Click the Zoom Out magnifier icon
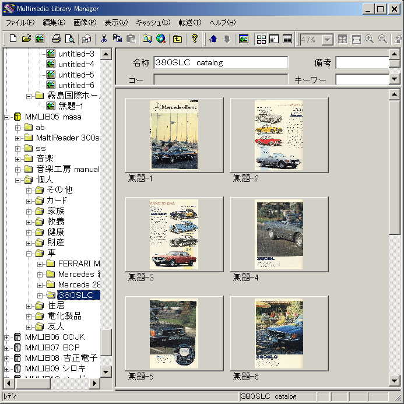 pos(383,39)
